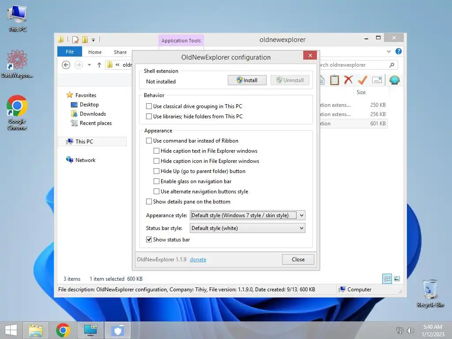Click the 256 KB file row
Viewport: 452px width, 339px height.
pyautogui.click(x=354, y=114)
